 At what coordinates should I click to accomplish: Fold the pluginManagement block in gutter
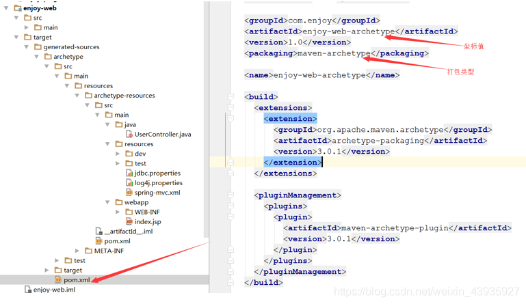(231, 195)
